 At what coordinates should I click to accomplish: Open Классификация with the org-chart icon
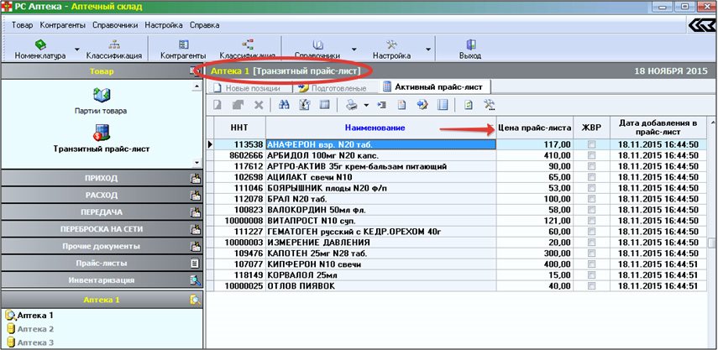pos(114,50)
